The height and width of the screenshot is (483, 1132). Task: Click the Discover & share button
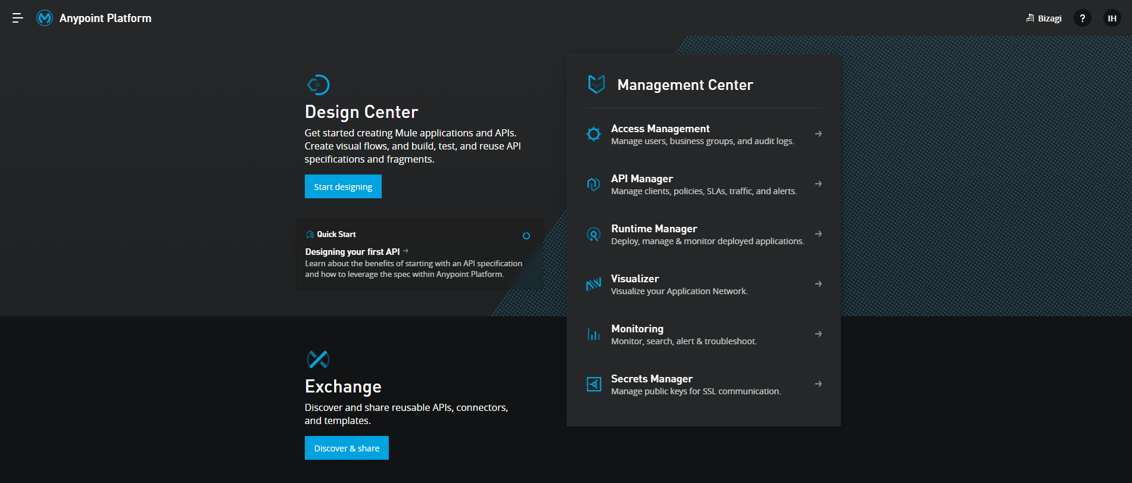[x=347, y=448]
